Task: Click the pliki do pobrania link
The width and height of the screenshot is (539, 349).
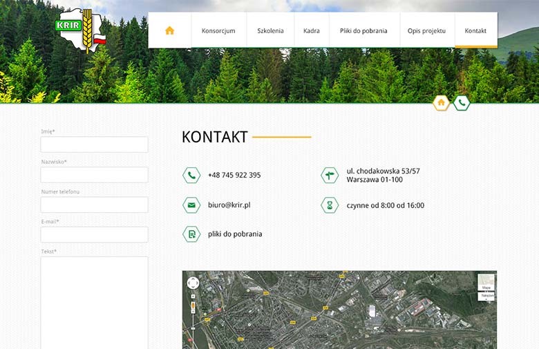Action: [x=235, y=234]
